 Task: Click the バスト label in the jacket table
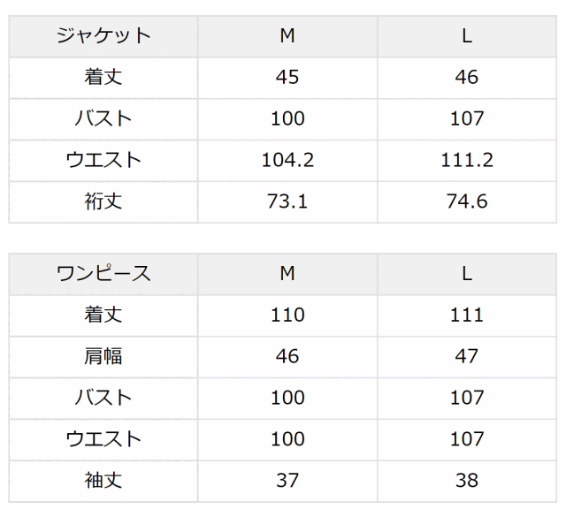click(x=103, y=118)
